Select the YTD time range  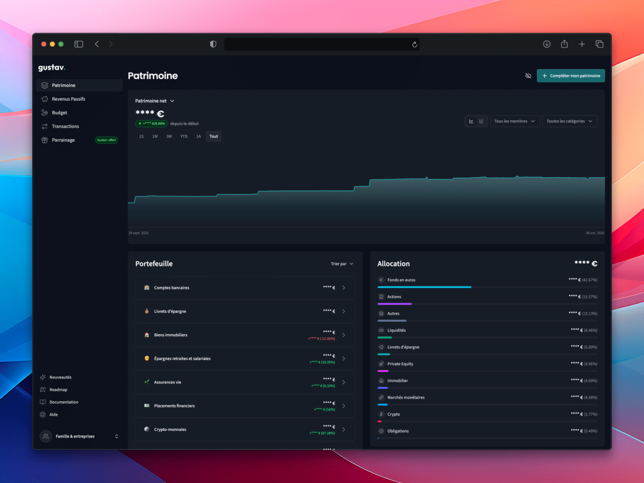click(184, 136)
